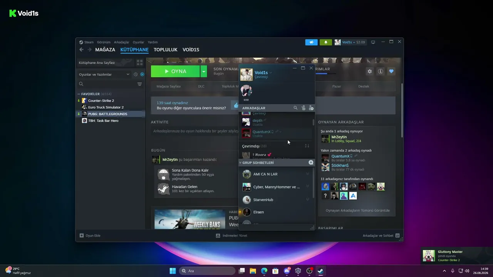Collapse GRUP SOHBETLERİ section

[240, 163]
